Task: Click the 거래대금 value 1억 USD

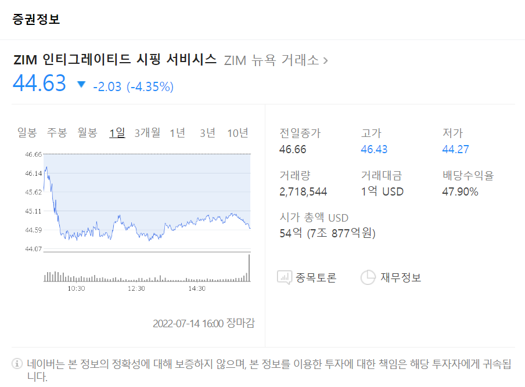Action: point(382,191)
